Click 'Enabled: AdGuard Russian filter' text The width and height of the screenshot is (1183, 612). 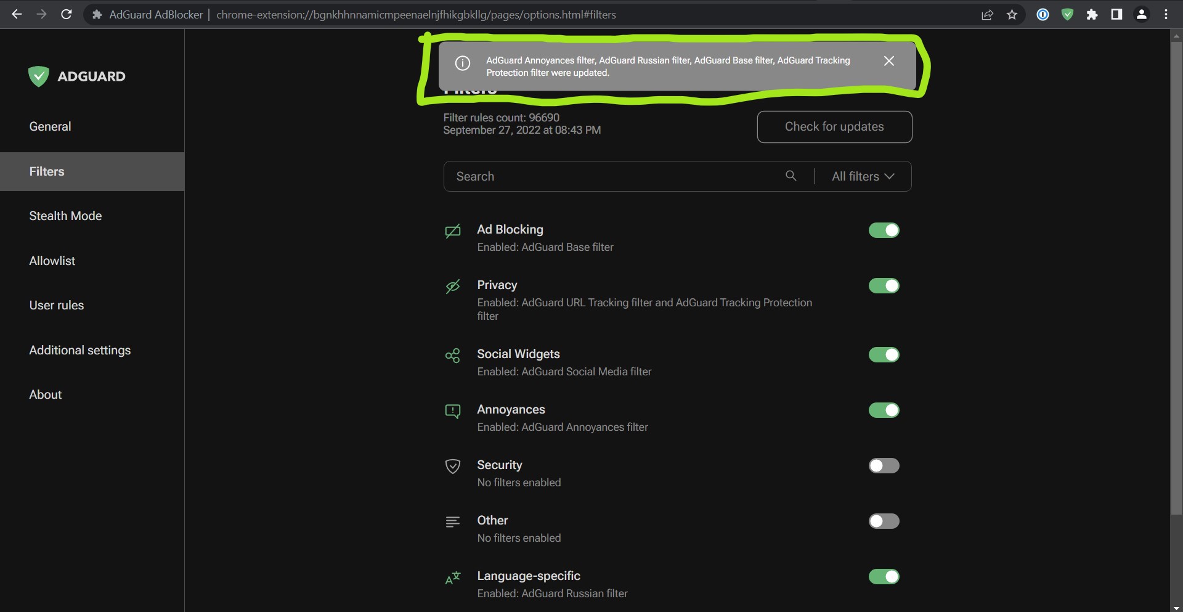[x=552, y=594]
